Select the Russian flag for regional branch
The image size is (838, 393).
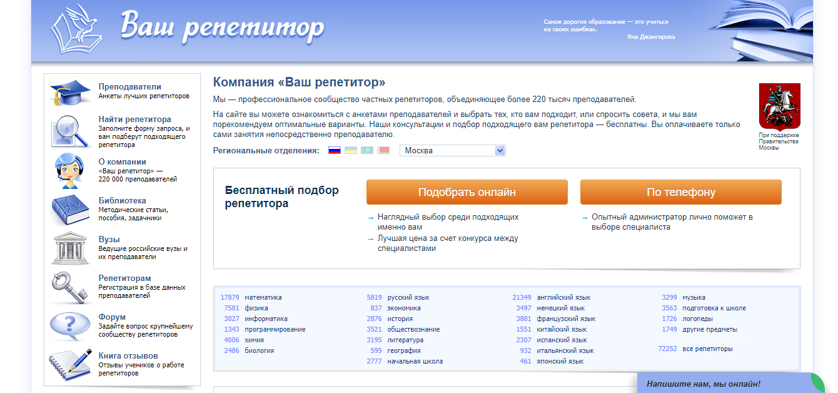click(x=334, y=150)
